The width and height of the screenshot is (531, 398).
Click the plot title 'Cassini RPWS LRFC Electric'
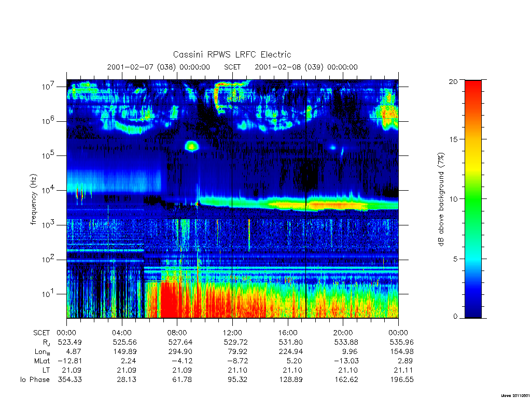point(232,54)
